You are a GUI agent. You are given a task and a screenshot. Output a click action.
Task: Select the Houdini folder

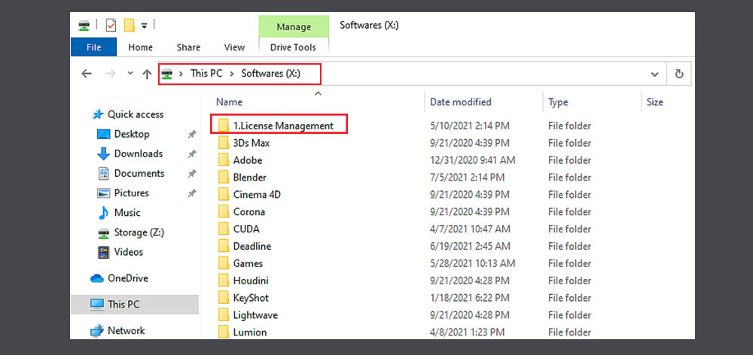point(251,281)
